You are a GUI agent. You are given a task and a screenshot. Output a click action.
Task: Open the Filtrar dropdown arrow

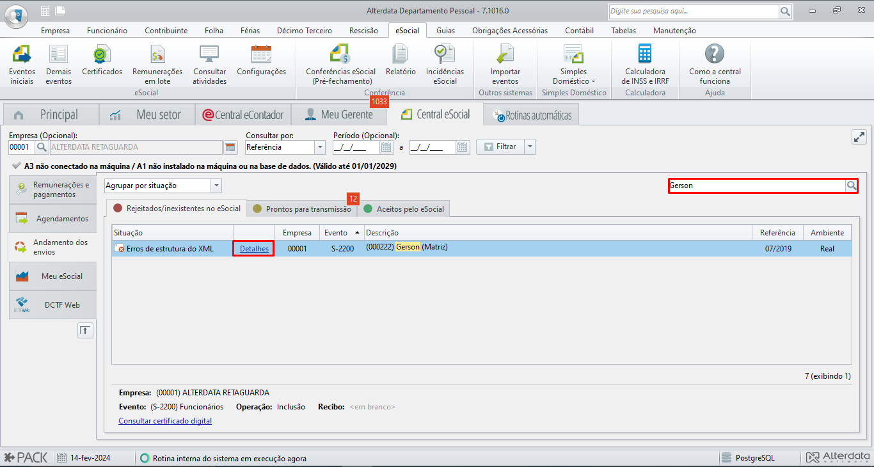pyautogui.click(x=530, y=146)
